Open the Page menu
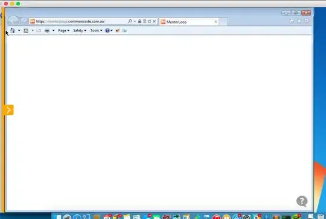326x219 pixels. (63, 31)
